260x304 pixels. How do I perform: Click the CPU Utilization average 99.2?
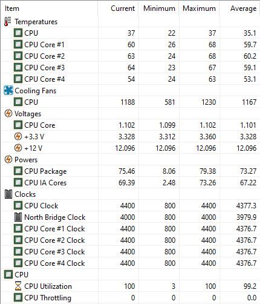point(250,286)
